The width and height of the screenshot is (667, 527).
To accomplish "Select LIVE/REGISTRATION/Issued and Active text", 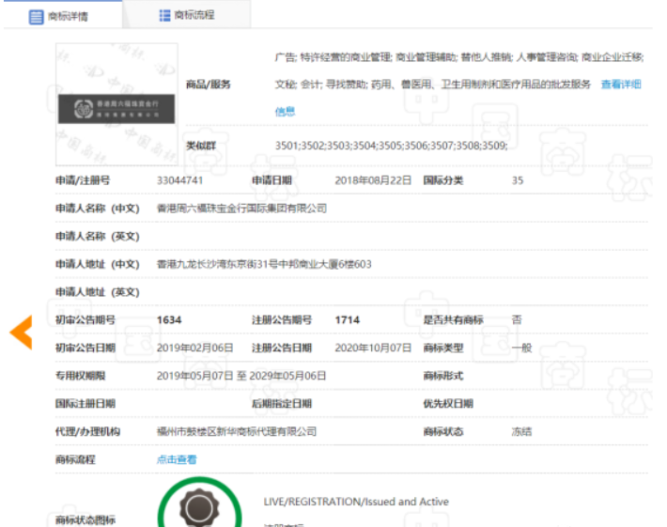I will tap(356, 502).
